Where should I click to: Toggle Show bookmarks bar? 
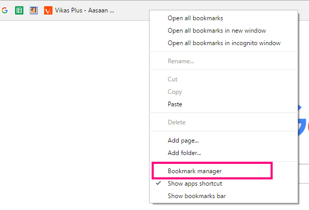pos(223,195)
